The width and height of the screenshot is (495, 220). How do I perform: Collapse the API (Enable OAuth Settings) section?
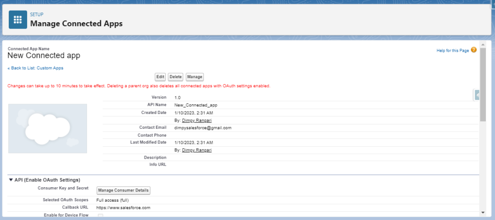[11, 180]
